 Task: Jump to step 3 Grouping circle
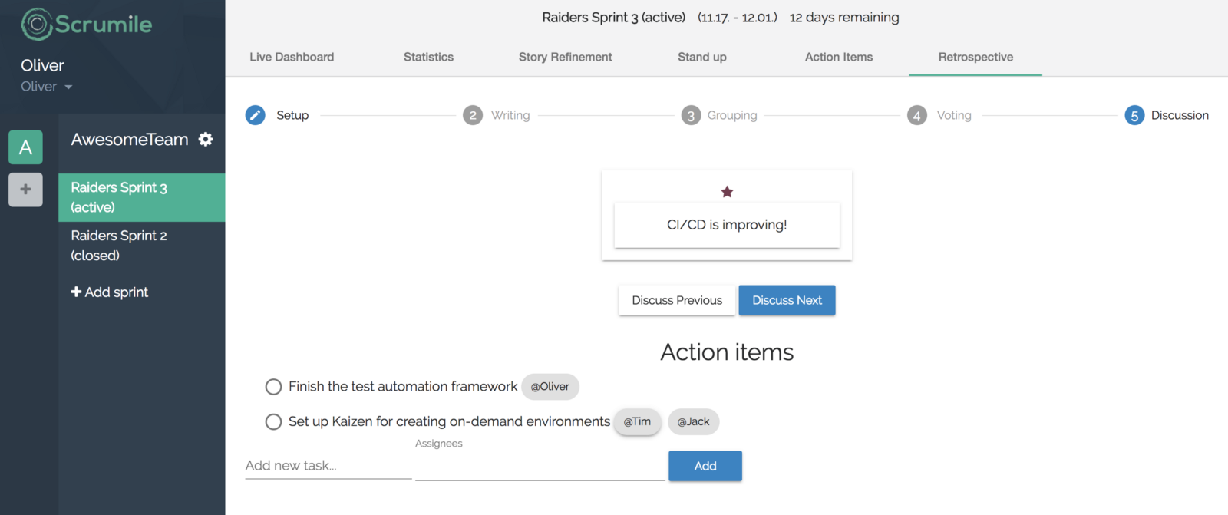[x=691, y=115]
